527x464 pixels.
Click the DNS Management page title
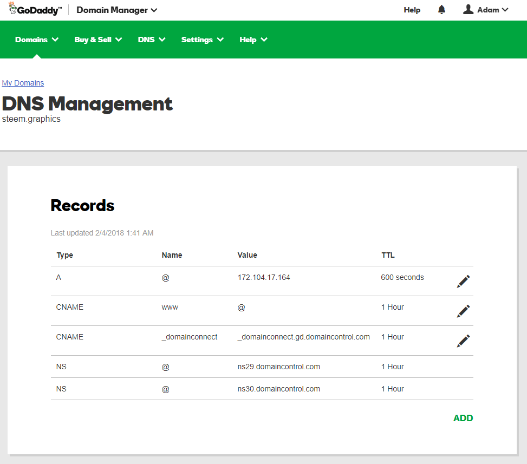click(x=87, y=104)
